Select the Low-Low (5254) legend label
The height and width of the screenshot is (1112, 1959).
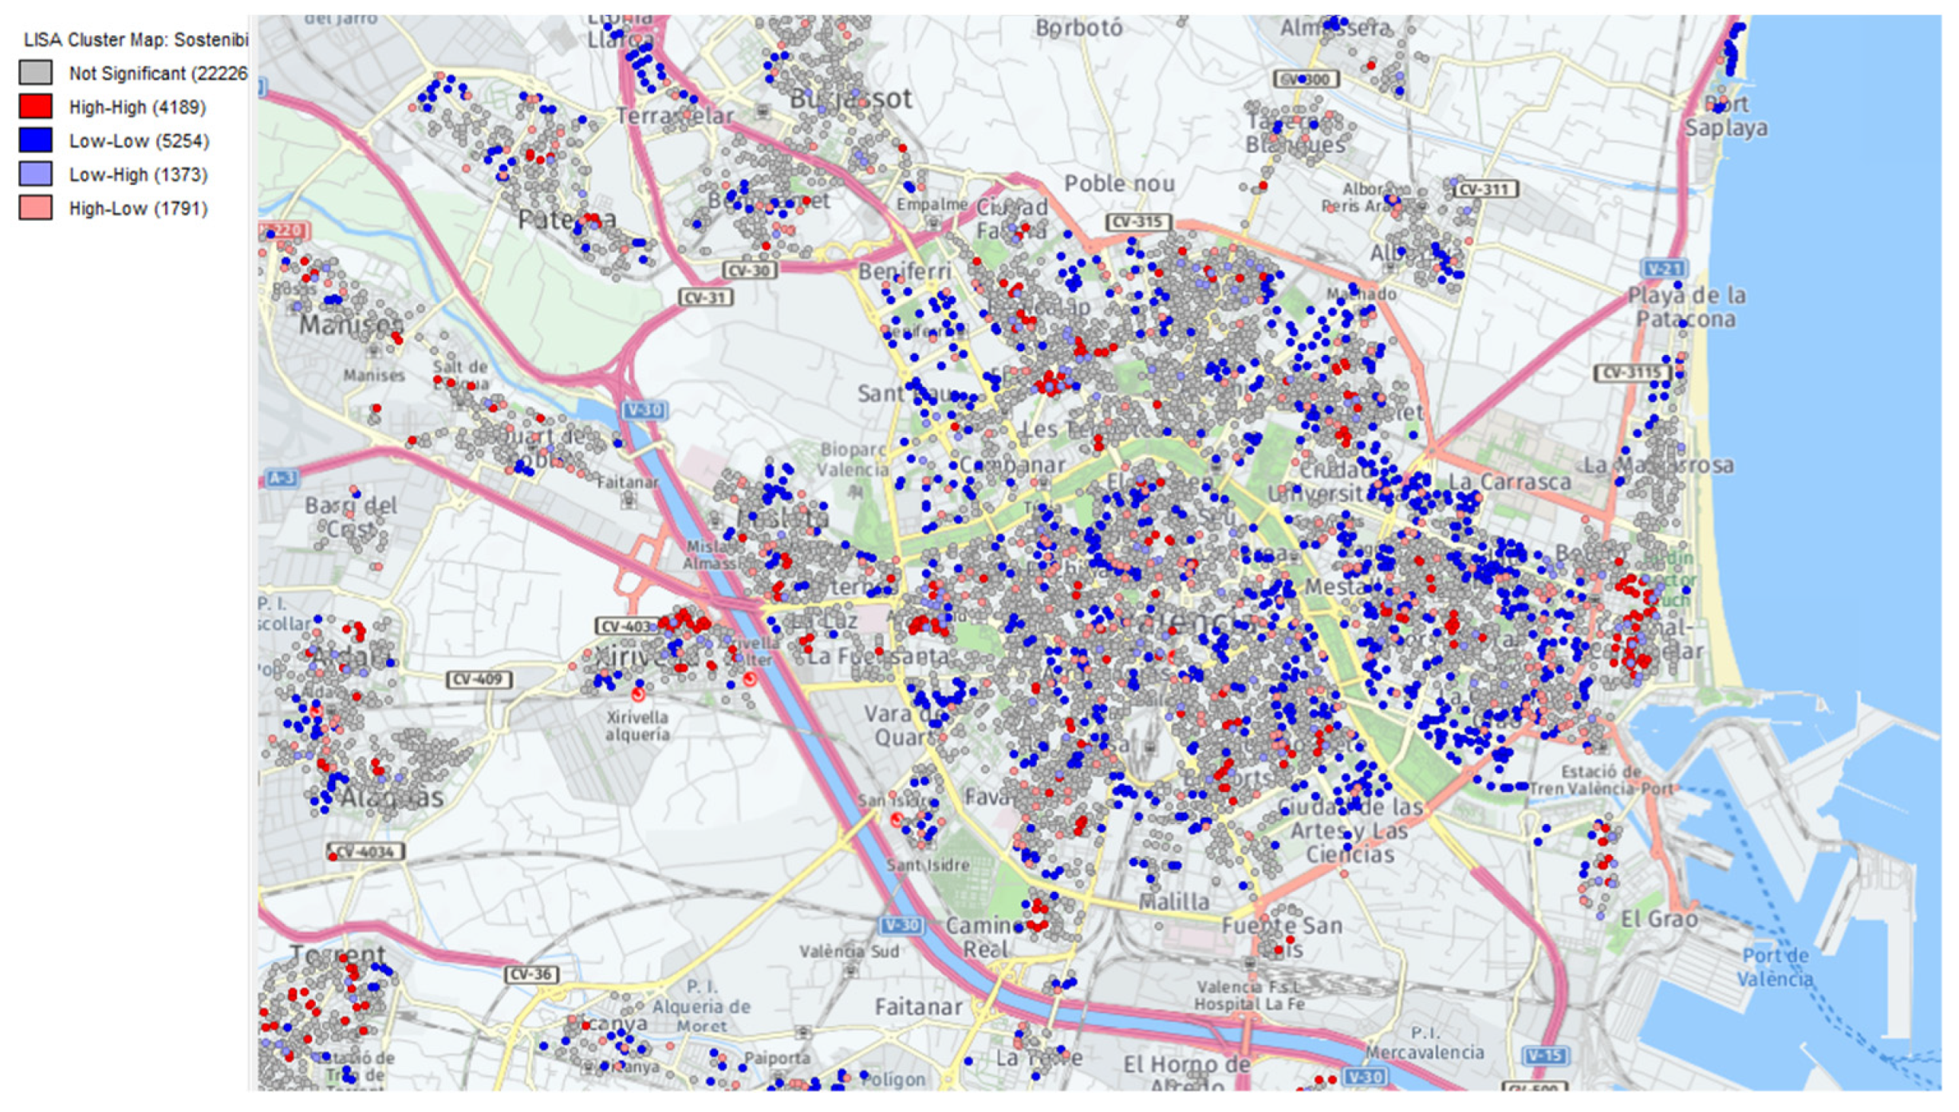pyautogui.click(x=139, y=141)
